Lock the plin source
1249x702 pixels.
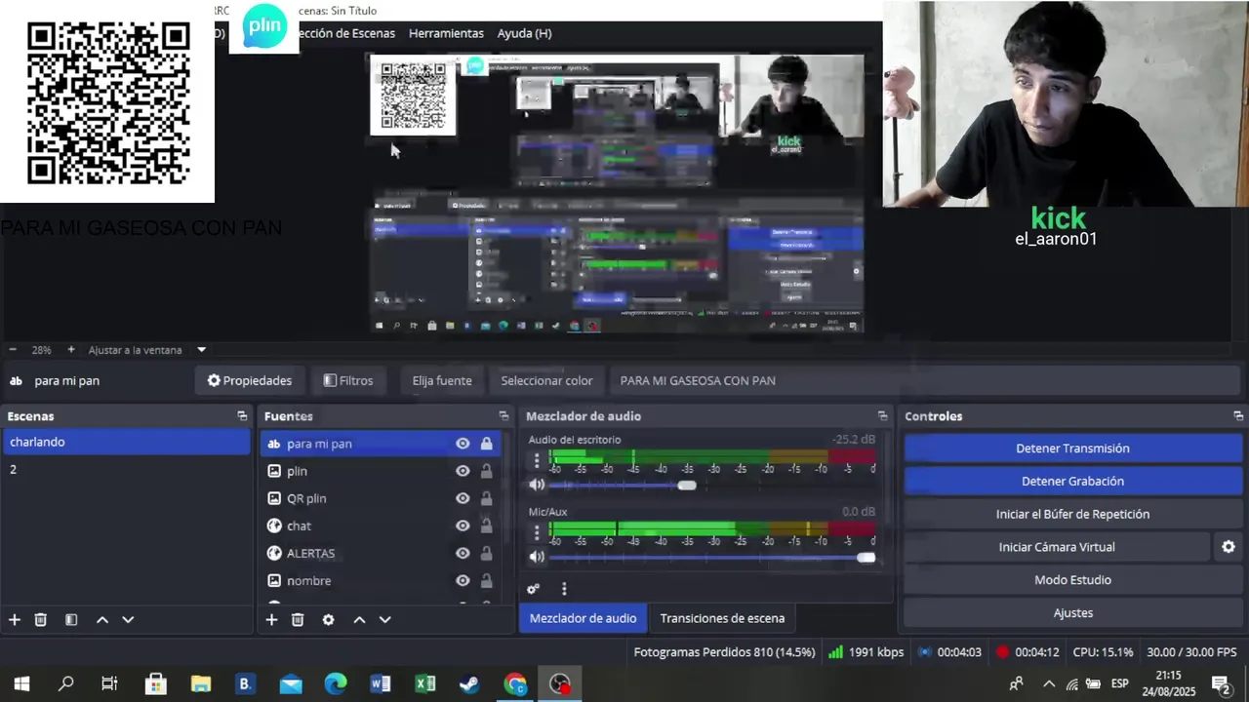tap(486, 471)
